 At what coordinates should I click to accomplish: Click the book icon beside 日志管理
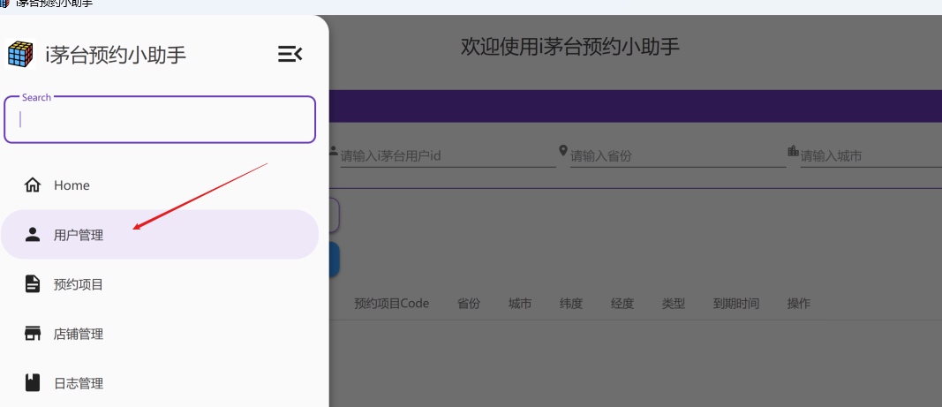tap(33, 383)
